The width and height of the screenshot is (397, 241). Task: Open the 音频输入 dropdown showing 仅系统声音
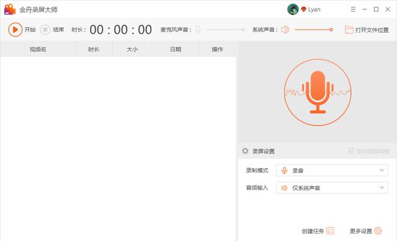pyautogui.click(x=332, y=188)
